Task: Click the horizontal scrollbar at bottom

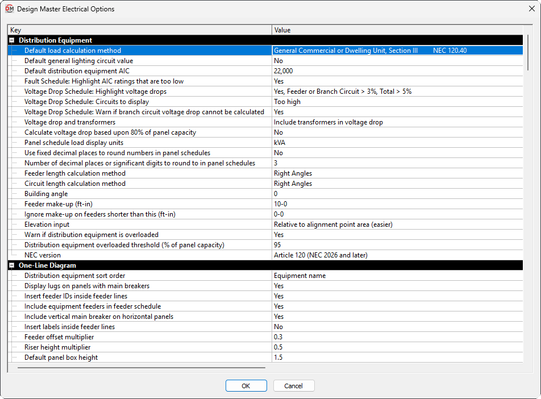Action: (x=141, y=368)
